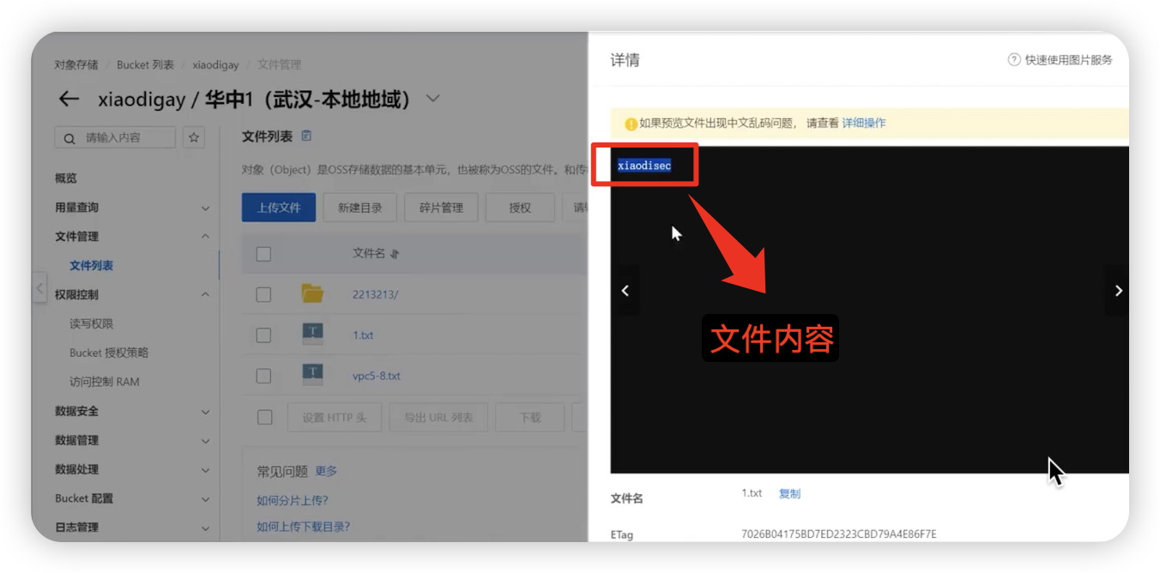Tick the checkbox for 1.txt
The width and height of the screenshot is (1160, 573).
pos(264,335)
